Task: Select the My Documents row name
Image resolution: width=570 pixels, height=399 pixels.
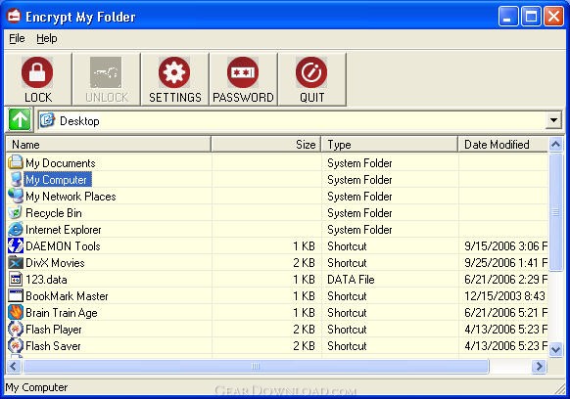Action: [x=61, y=163]
